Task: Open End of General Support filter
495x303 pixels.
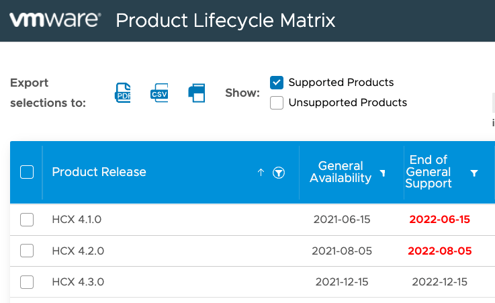Action: pos(474,173)
